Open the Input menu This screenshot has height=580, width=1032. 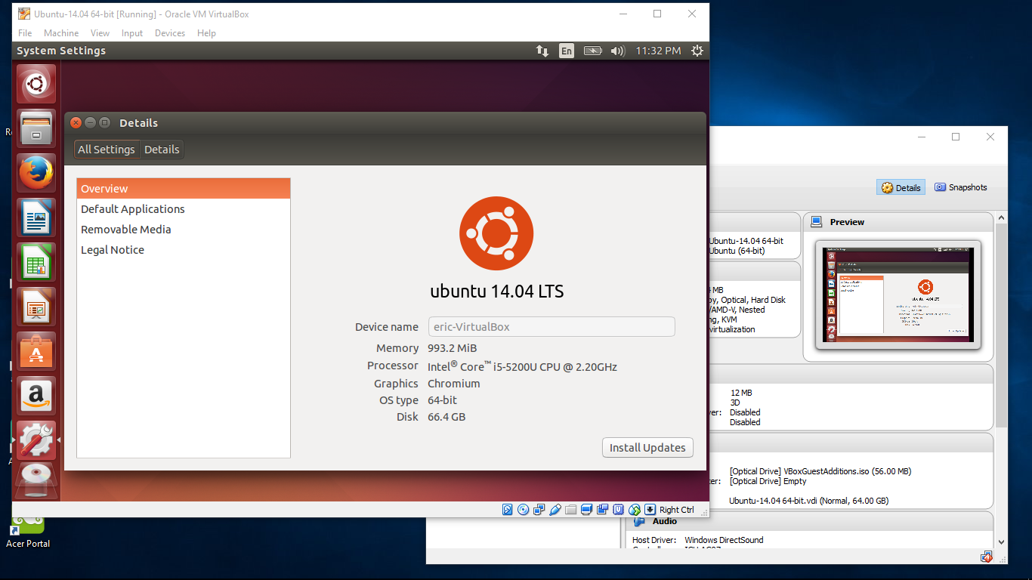click(x=132, y=32)
